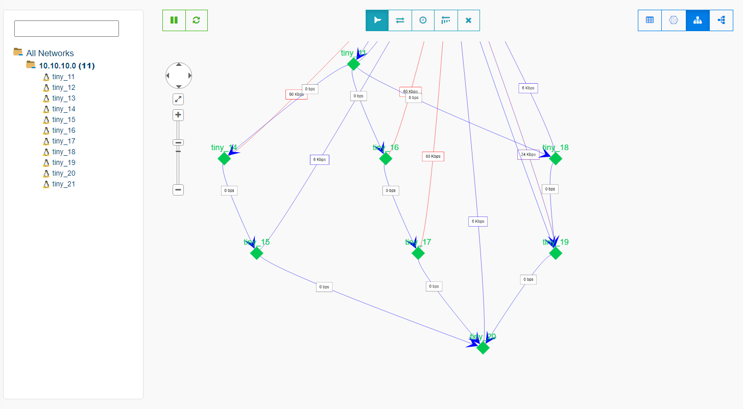Viewport: 743px width, 409px height.
Task: Select the hierarchical tree layout
Action: (697, 20)
